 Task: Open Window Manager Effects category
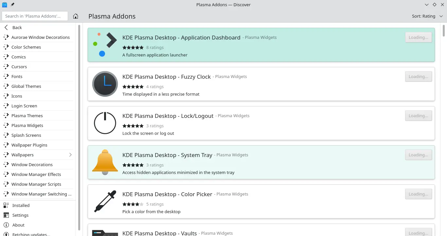pos(38,174)
